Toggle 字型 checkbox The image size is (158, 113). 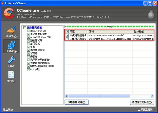(x=28, y=47)
